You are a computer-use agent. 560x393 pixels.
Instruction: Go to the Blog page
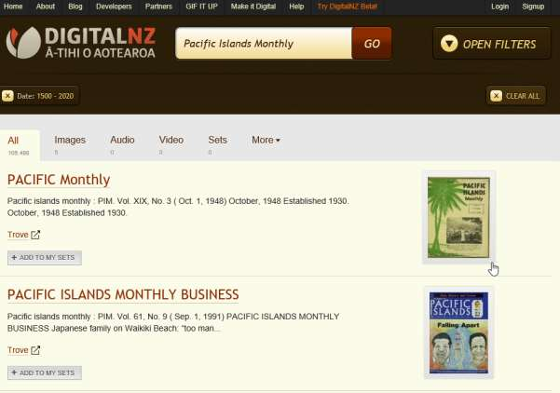pos(75,7)
